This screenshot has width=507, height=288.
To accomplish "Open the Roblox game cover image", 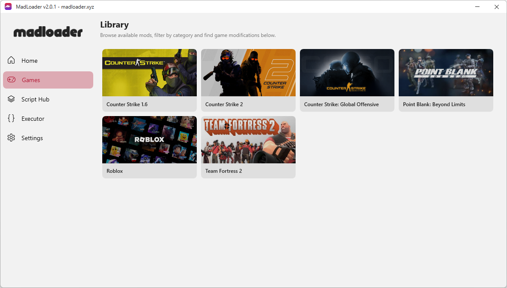I will click(150, 140).
